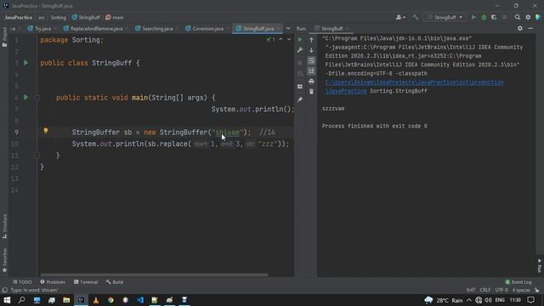The height and width of the screenshot is (306, 544).
Task: Open Search Everywhere magnifier
Action: (518, 17)
